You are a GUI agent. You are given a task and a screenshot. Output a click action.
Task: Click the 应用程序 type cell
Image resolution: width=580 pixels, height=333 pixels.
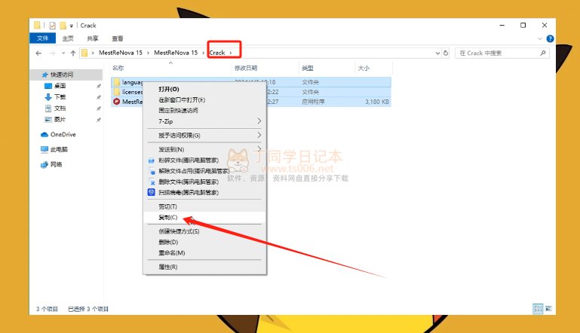tap(313, 102)
